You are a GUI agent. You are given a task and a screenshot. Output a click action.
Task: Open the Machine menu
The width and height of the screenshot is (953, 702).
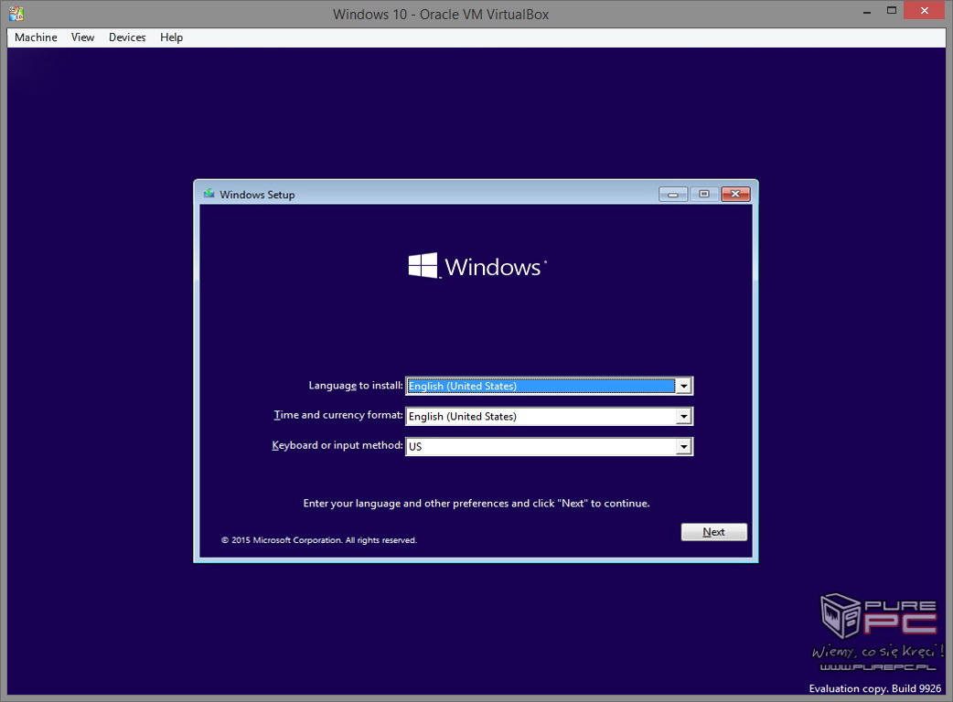[36, 37]
